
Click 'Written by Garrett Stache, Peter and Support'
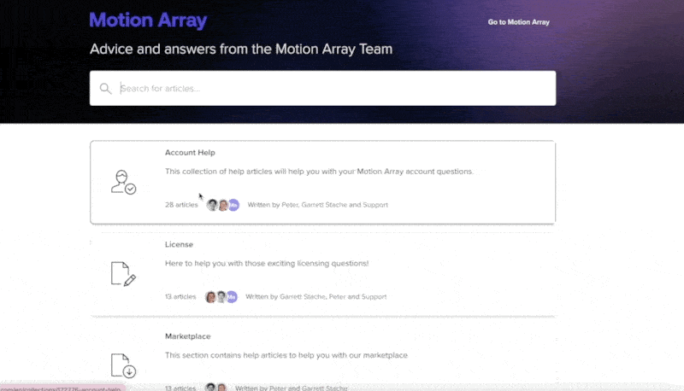pos(315,296)
